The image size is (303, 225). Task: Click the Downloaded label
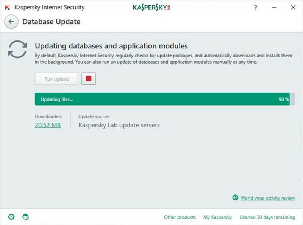click(49, 116)
